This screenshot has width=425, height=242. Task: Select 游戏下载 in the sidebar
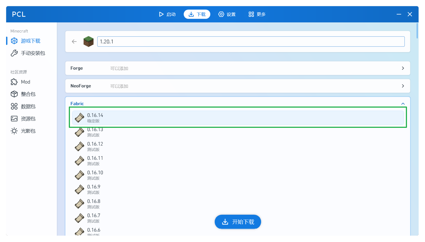click(x=31, y=41)
